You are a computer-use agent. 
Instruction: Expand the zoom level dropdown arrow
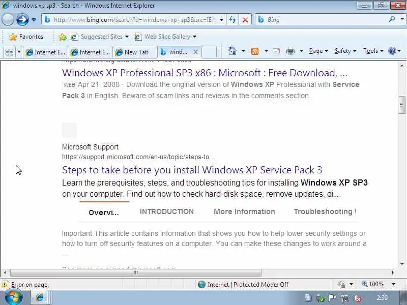(x=393, y=284)
